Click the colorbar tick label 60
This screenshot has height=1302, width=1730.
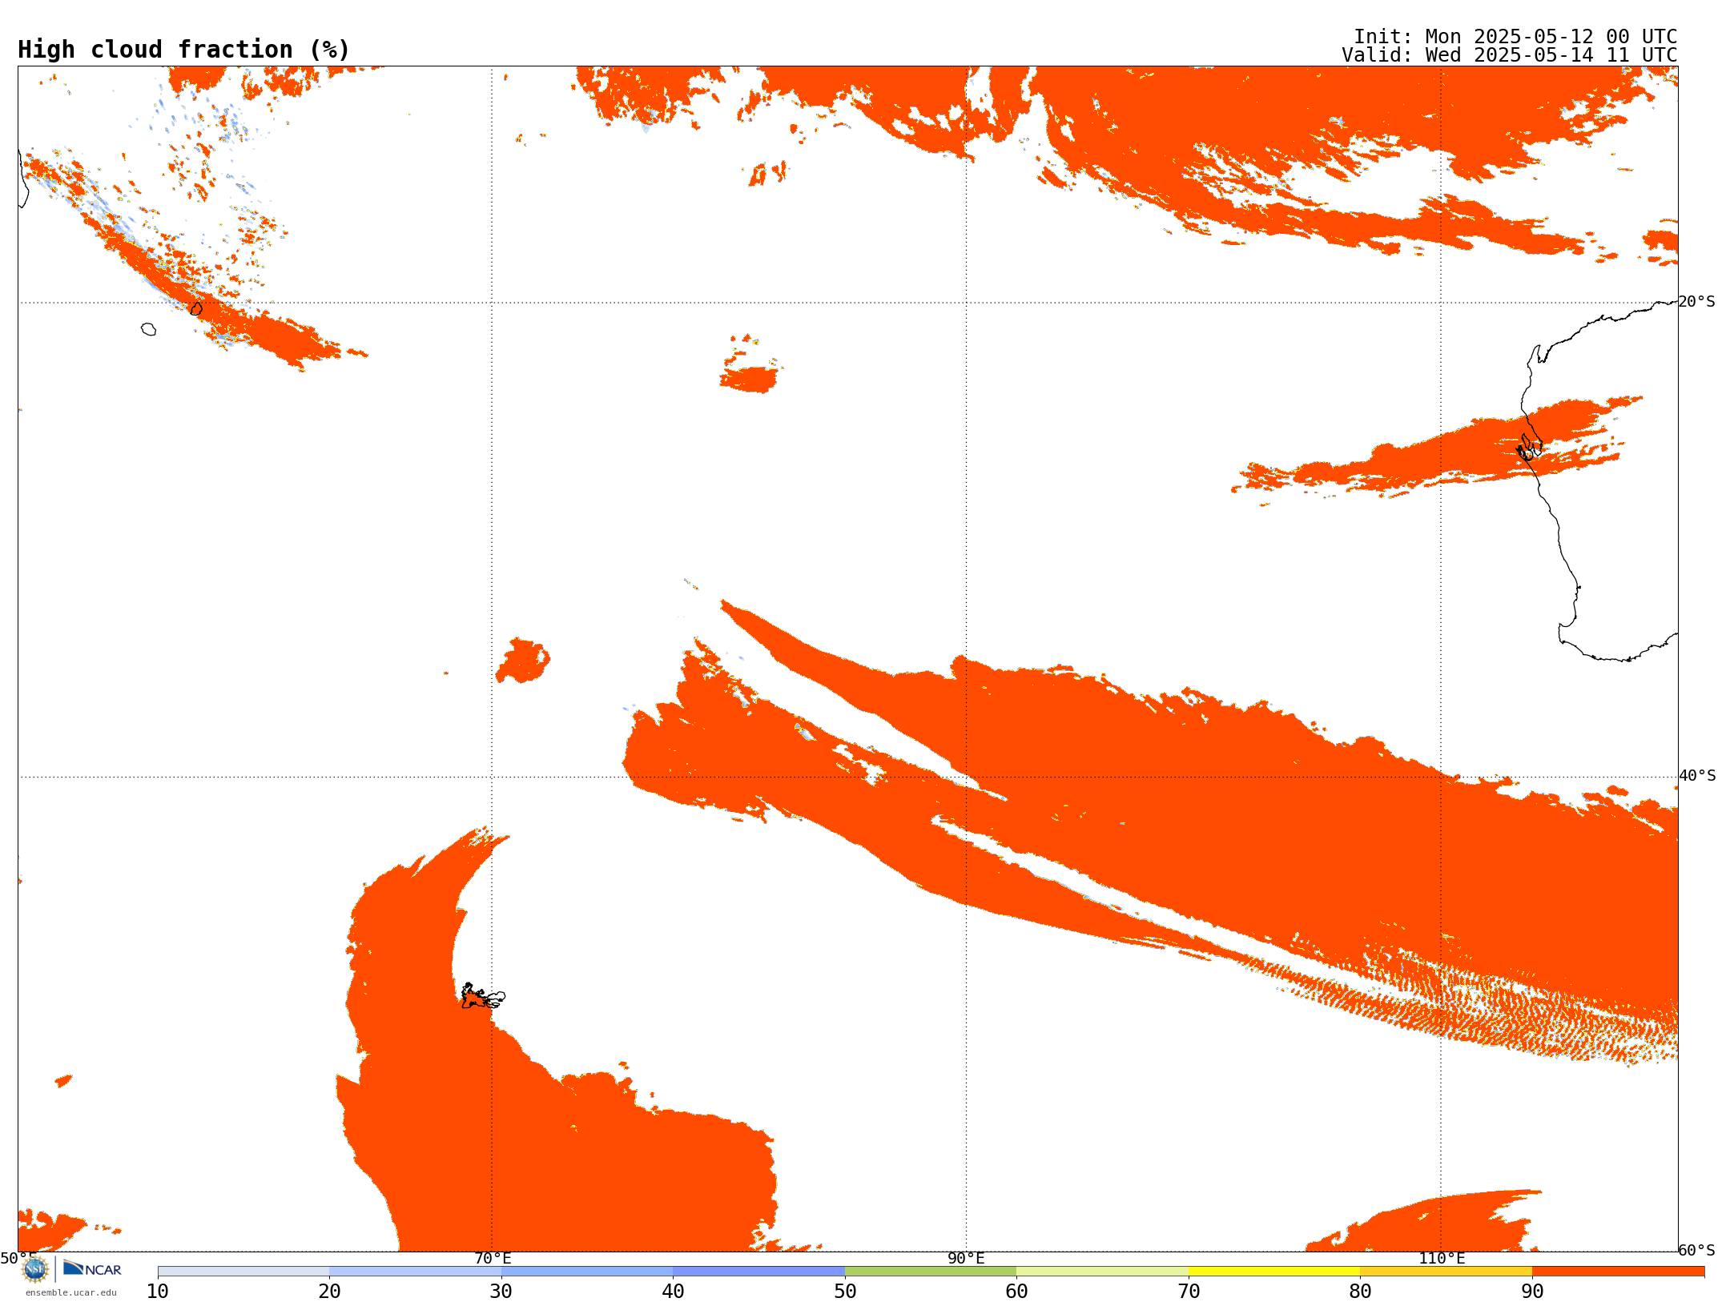[x=1016, y=1292]
